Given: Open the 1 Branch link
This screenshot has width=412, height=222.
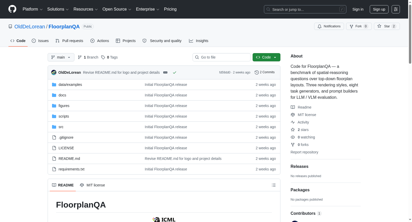Looking at the screenshot, I should (88, 57).
